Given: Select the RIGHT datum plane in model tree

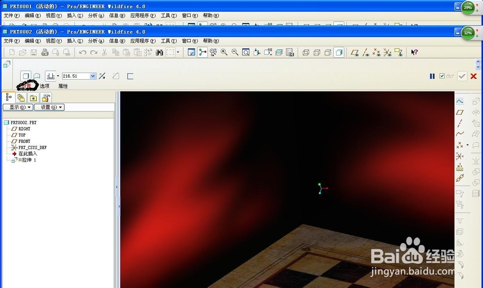Looking at the screenshot, I should [24, 129].
